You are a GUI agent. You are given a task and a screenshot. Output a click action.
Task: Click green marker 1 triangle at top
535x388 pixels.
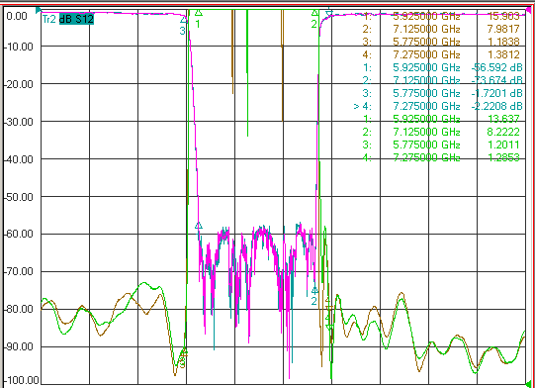[198, 13]
